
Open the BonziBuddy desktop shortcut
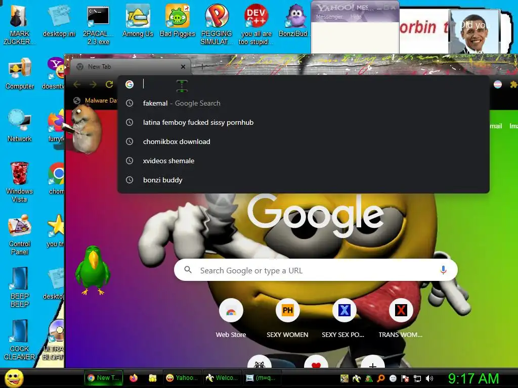pyautogui.click(x=295, y=21)
